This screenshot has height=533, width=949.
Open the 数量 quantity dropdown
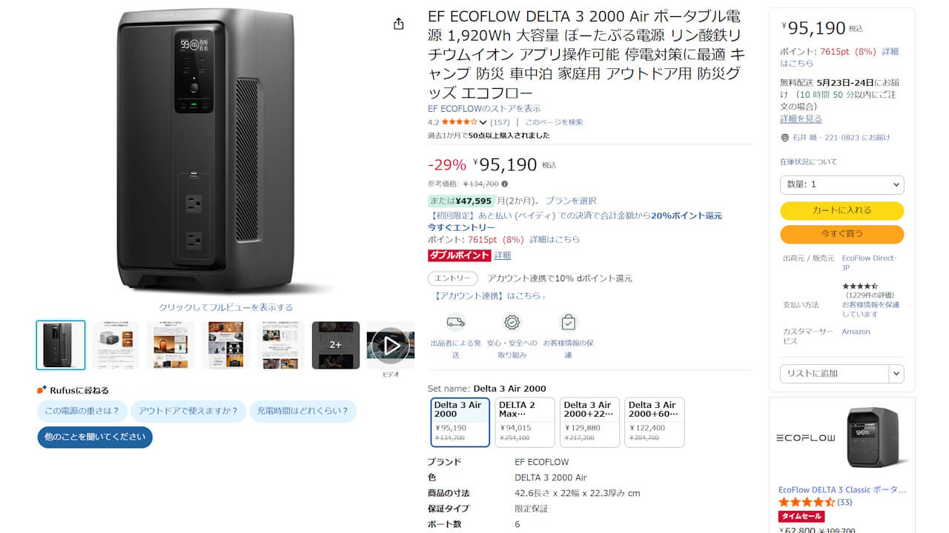pyautogui.click(x=841, y=184)
